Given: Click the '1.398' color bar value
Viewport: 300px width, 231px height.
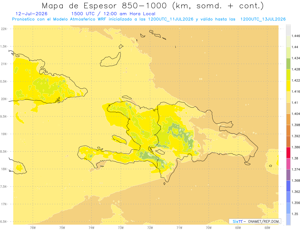Looking at the screenshot, I should tap(296, 125).
